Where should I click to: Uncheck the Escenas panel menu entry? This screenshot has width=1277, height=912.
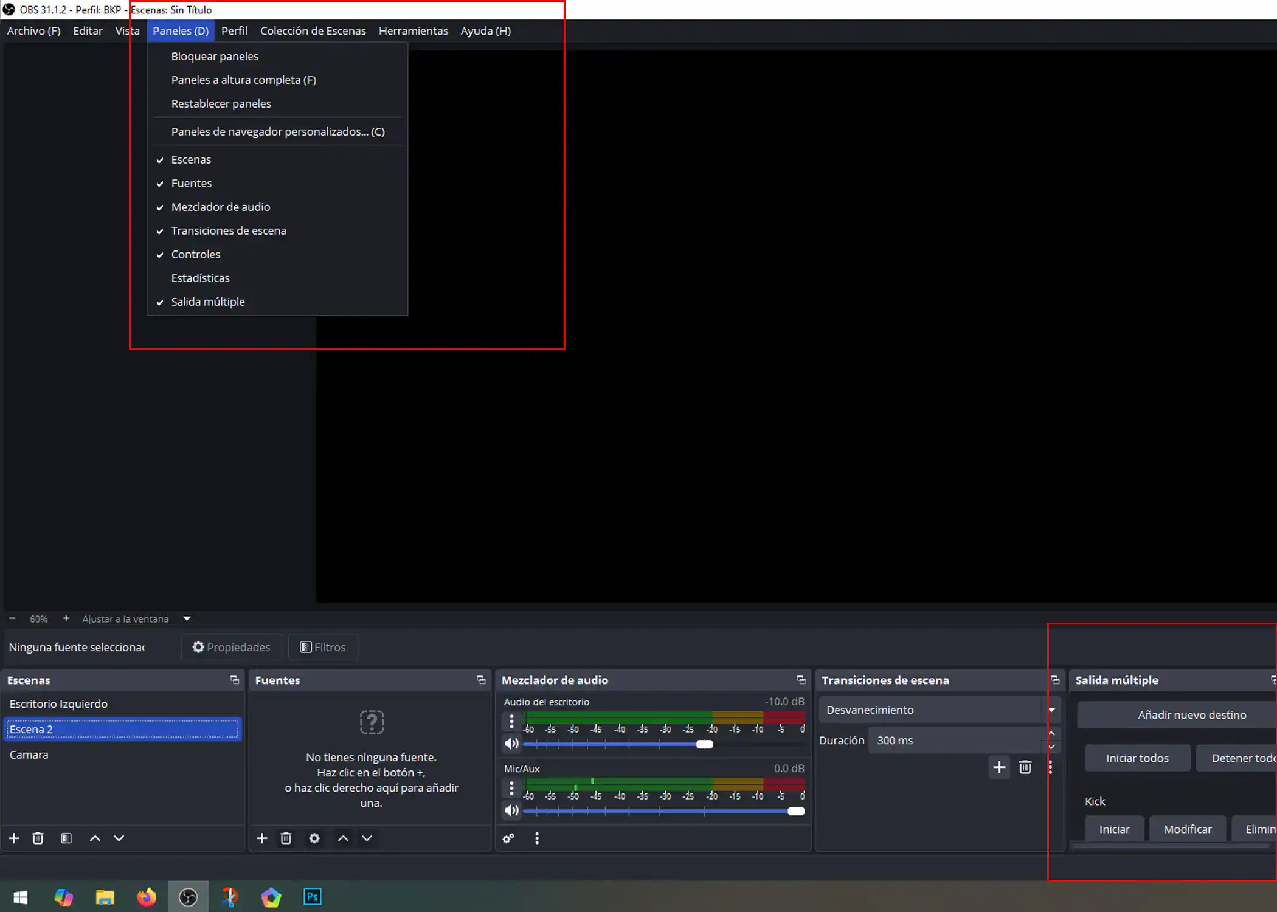191,159
